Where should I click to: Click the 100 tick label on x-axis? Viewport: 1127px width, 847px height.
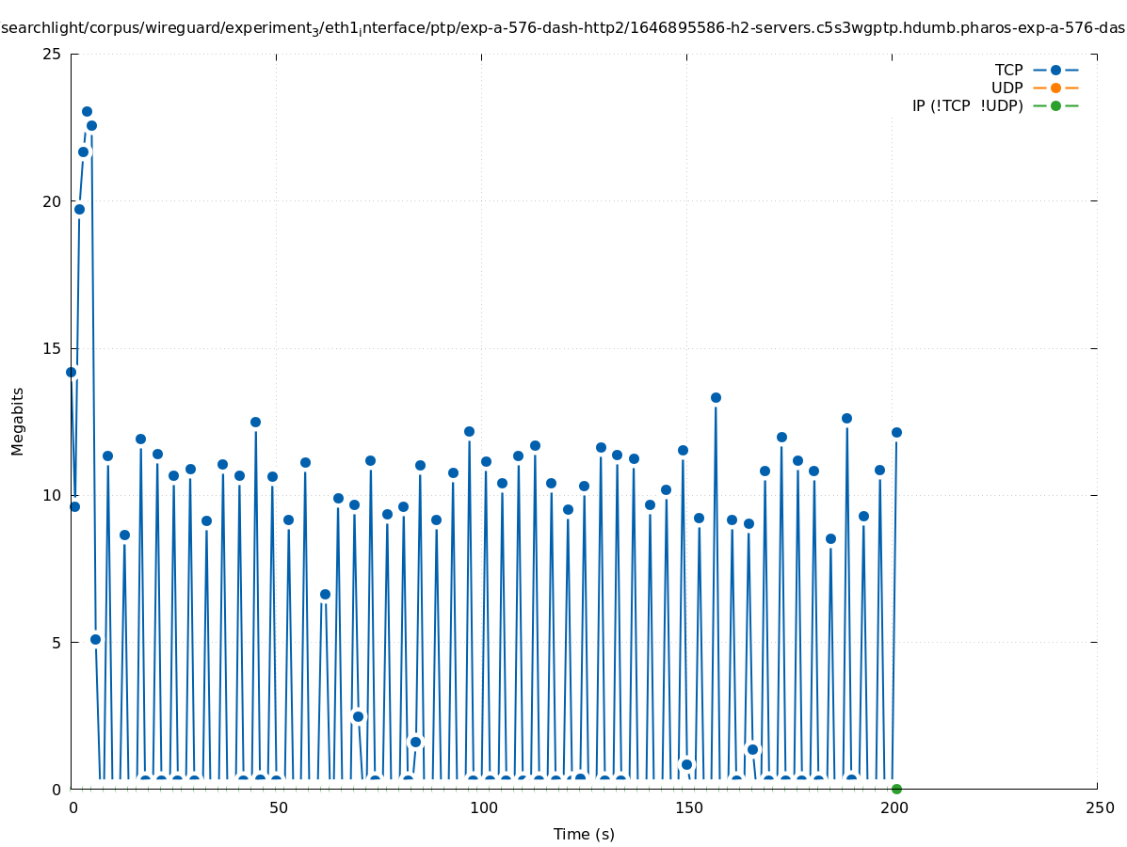pyautogui.click(x=483, y=808)
